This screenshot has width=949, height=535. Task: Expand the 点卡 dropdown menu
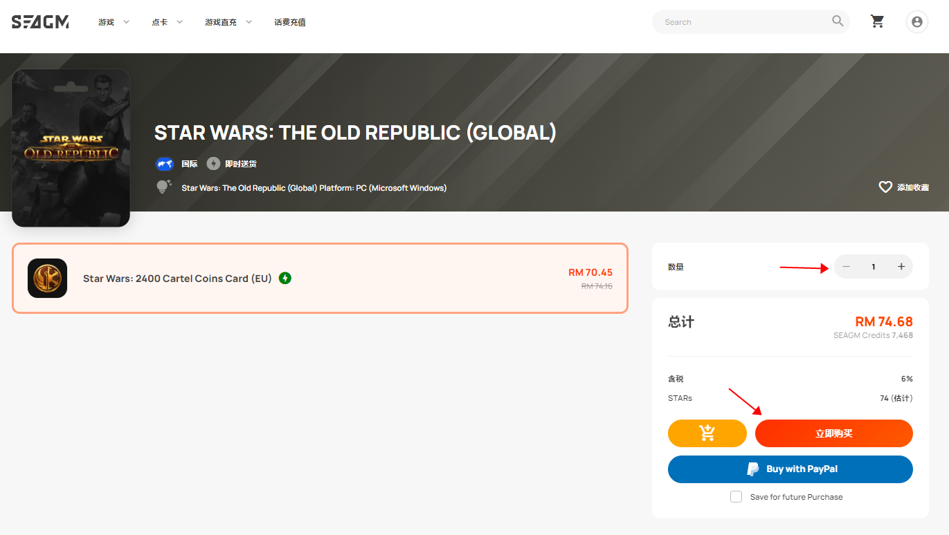click(168, 22)
